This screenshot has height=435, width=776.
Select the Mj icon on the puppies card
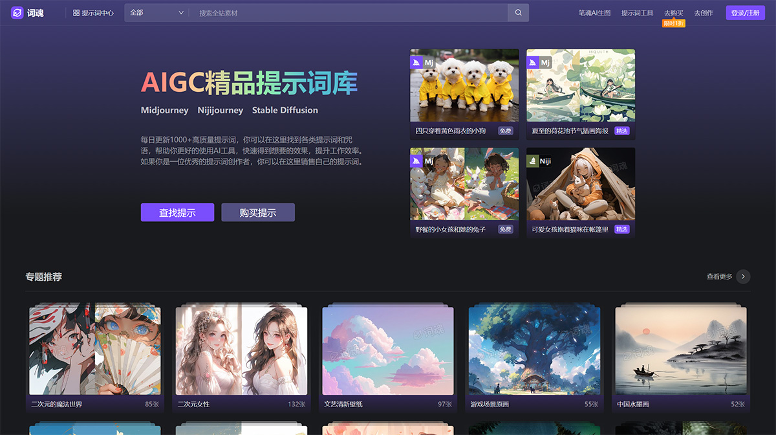(x=416, y=61)
